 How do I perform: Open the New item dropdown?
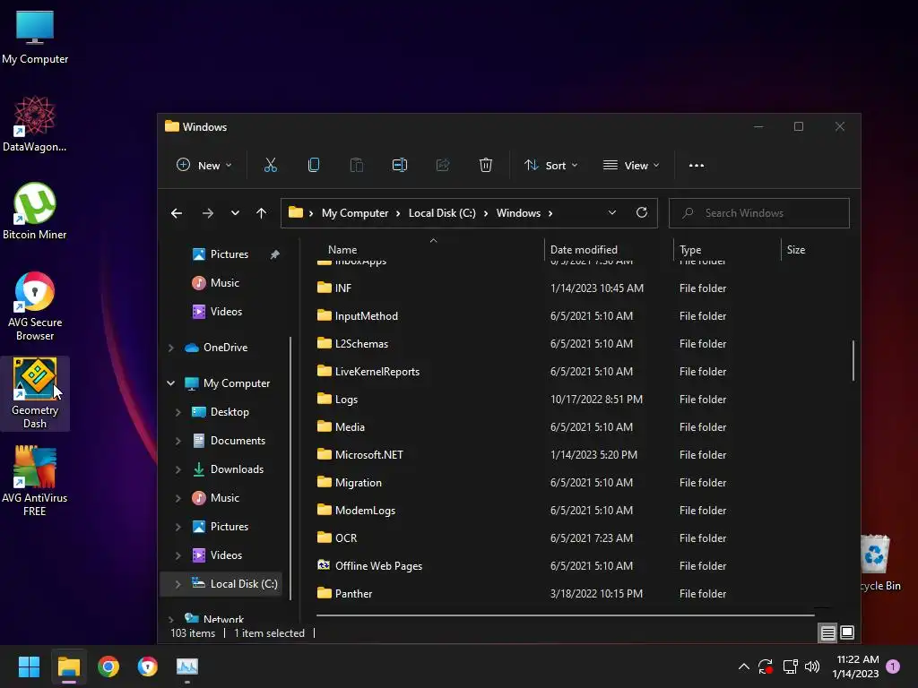(204, 166)
